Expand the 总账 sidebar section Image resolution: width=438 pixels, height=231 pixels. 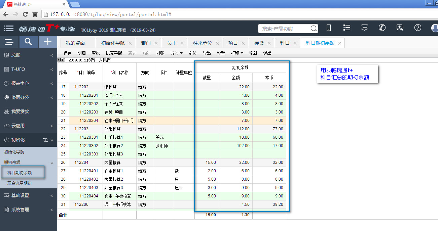click(x=27, y=55)
